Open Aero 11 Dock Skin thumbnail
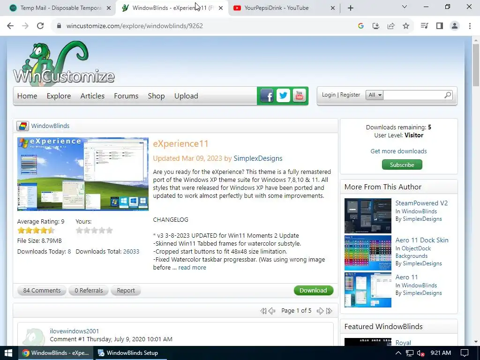The height and width of the screenshot is (360, 480). (367, 253)
